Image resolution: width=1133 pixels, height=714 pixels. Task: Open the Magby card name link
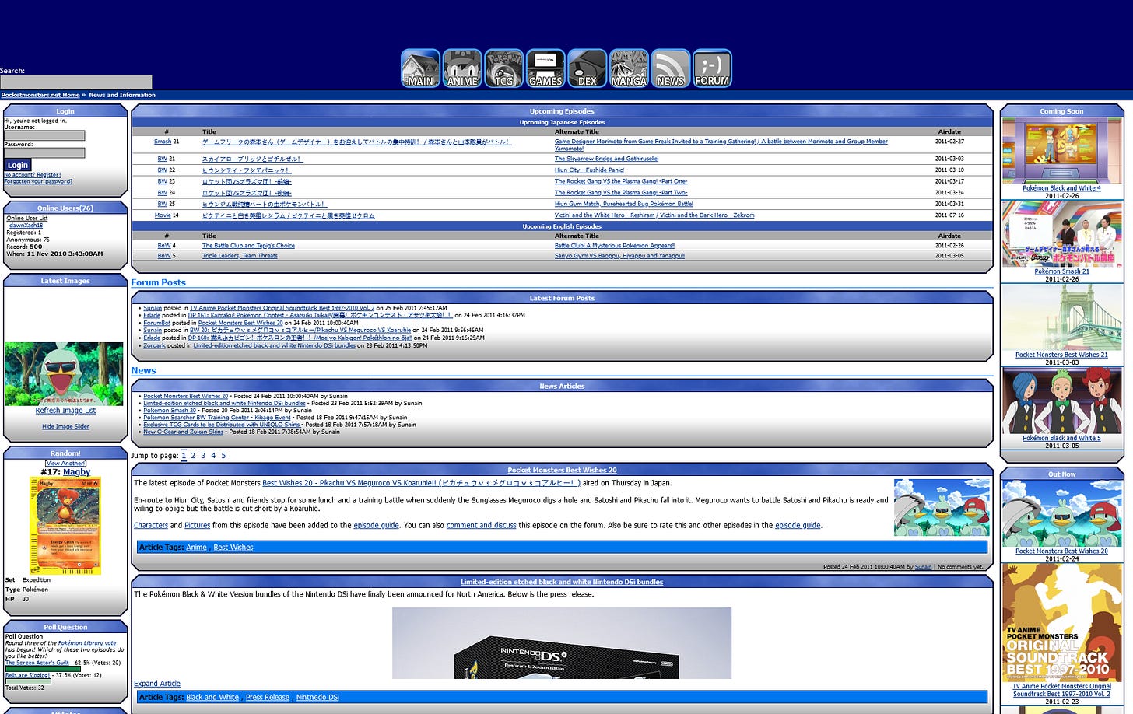[x=76, y=472]
